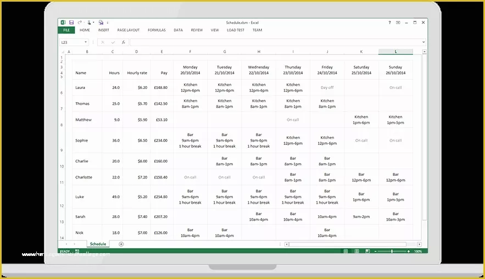This screenshot has height=279, width=485.
Task: Click the Redo arrow in the quick access toolbar
Action: pos(80,23)
